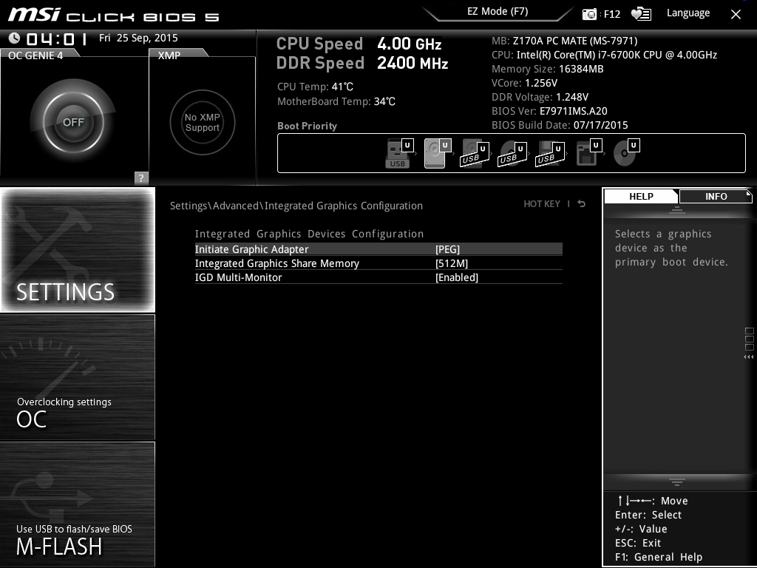This screenshot has height=568, width=757.
Task: Switch to the HELP tab
Action: tap(641, 197)
